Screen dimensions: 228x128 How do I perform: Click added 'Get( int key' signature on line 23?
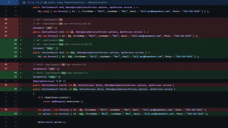[x=67, y=53]
